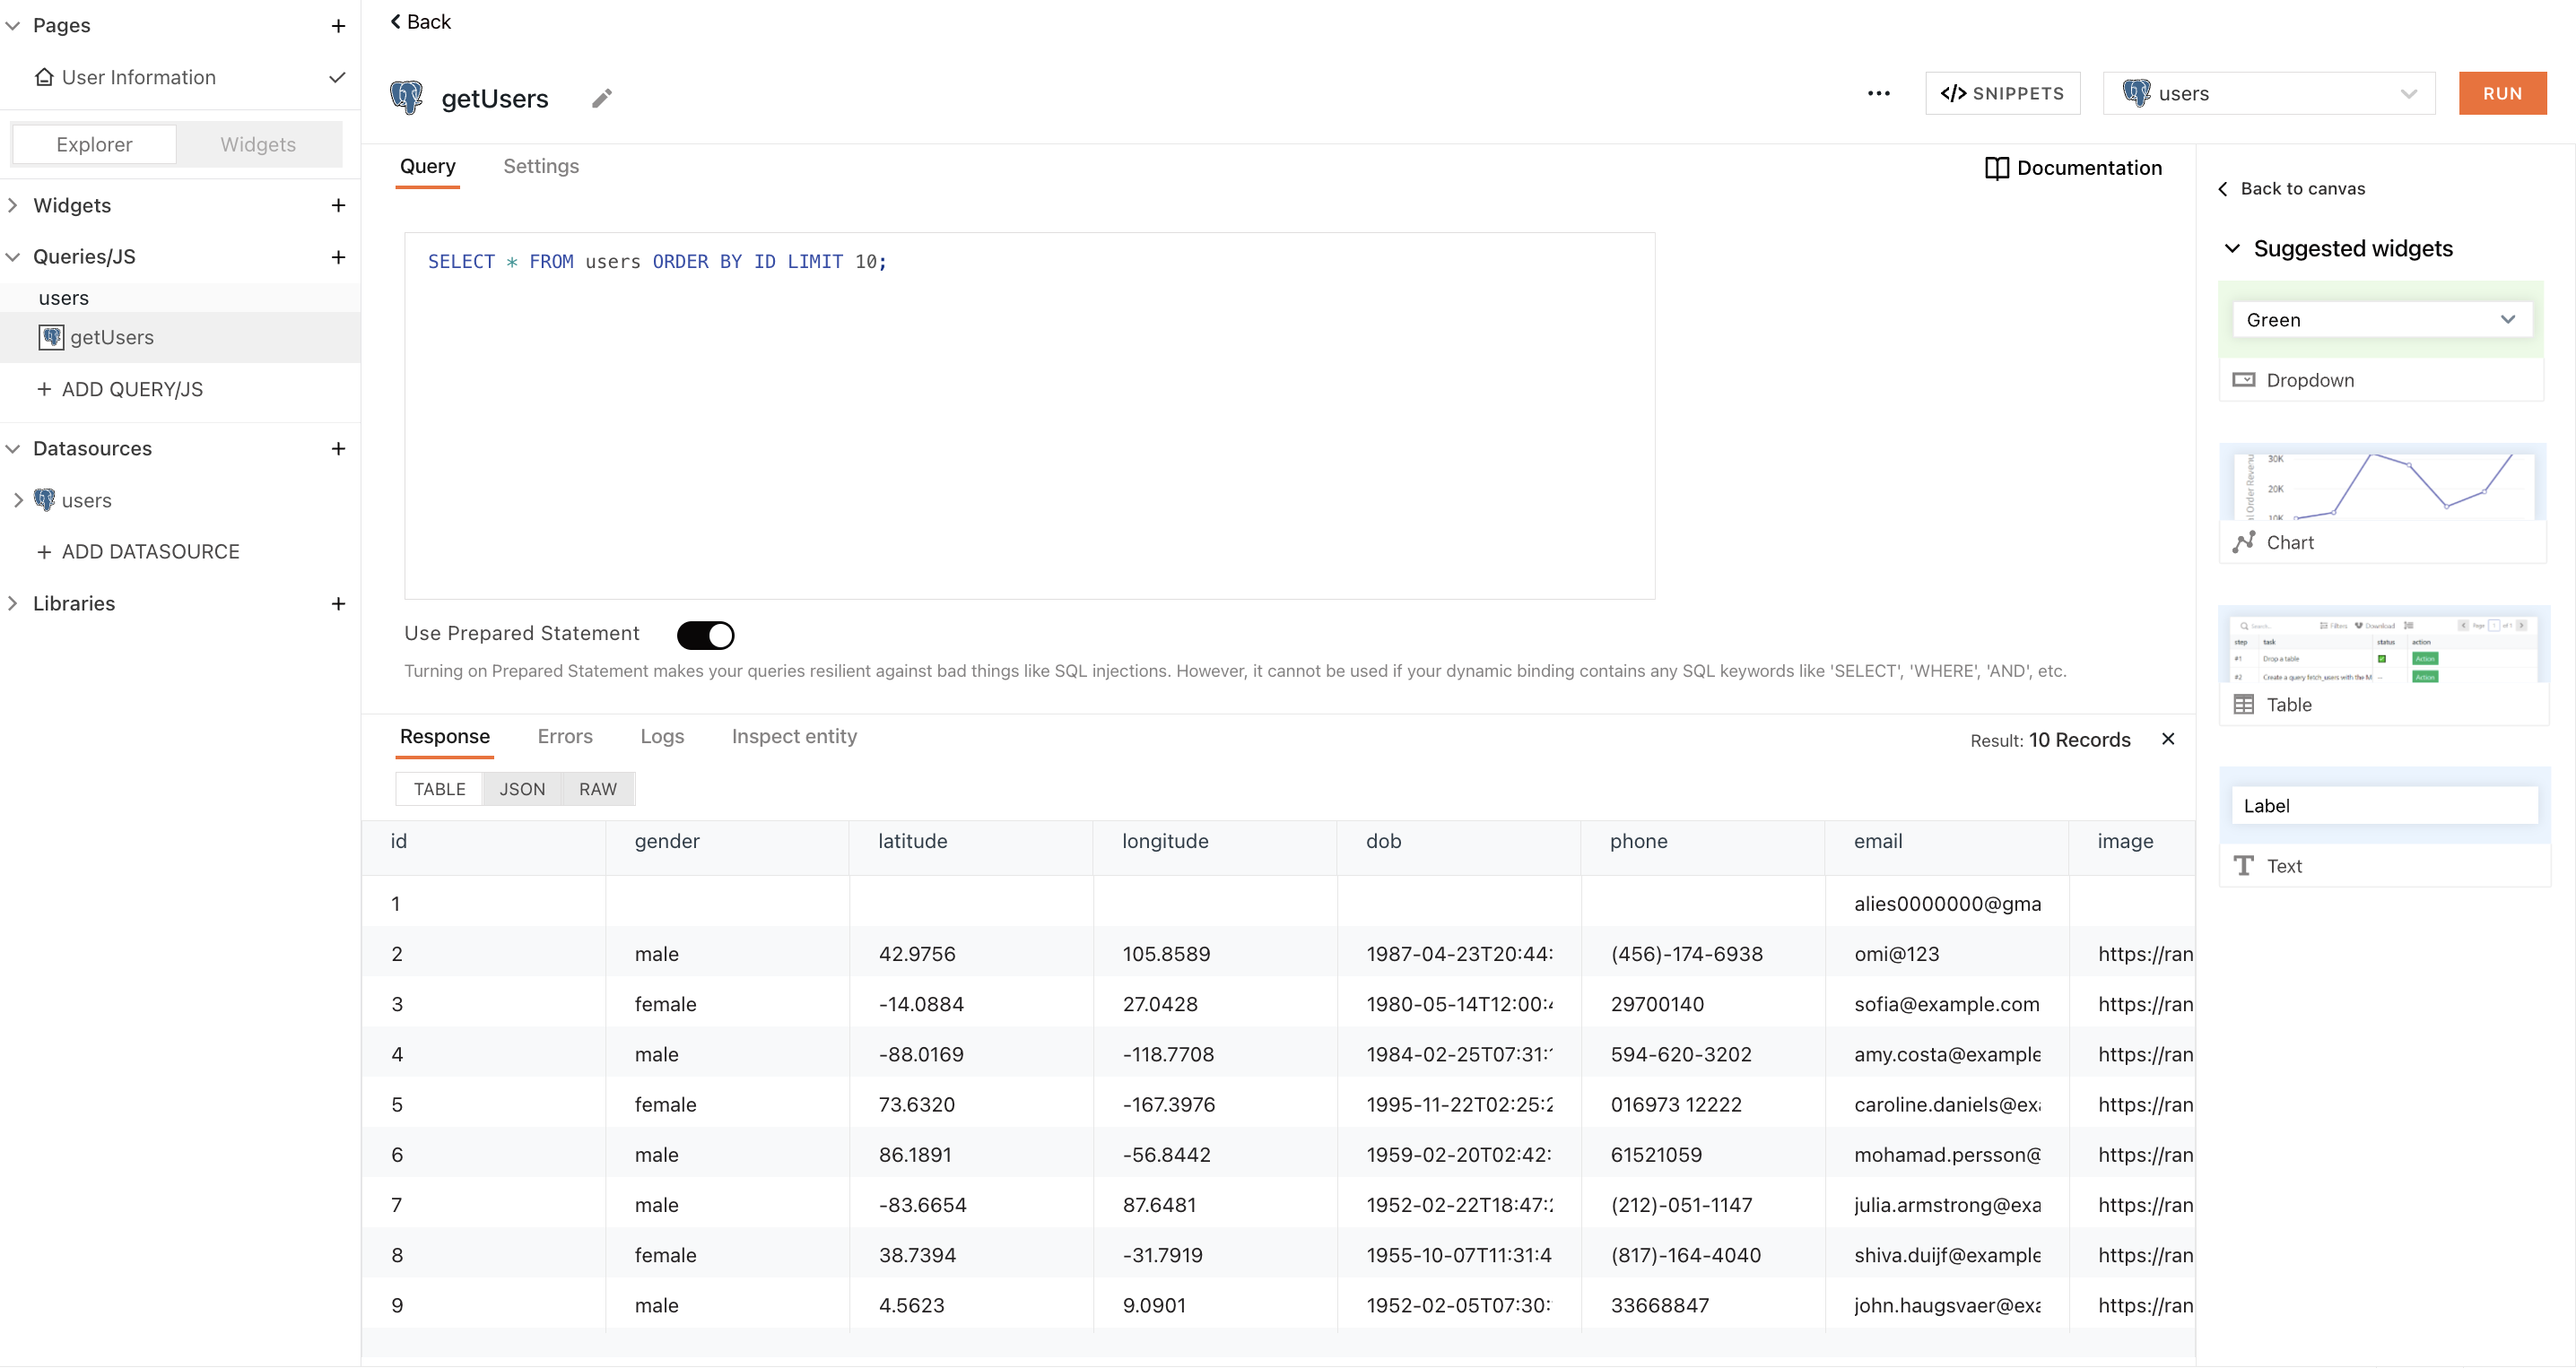Toggle Use Prepared Statement switch
Screen dimensions: 2576x1368
coord(705,636)
